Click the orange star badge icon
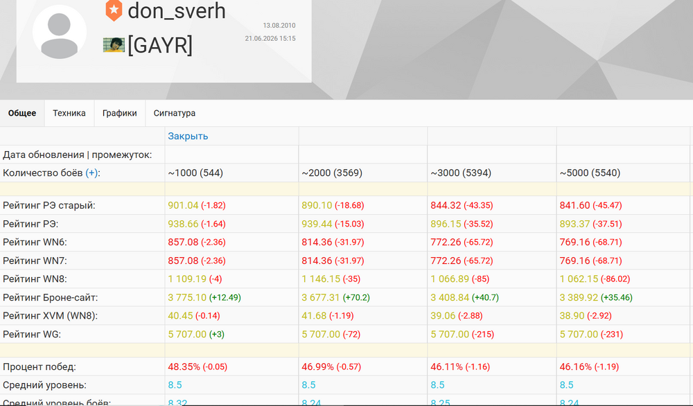Screen dimensions: 693x406 click(114, 10)
